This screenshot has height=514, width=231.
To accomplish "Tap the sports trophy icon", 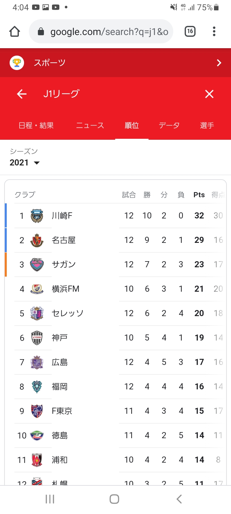I will coord(17,63).
